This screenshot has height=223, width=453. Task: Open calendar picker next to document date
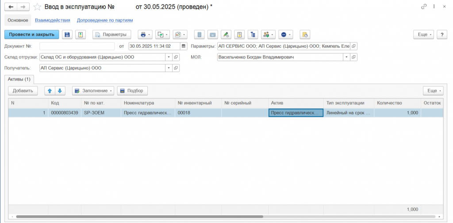pos(184,46)
